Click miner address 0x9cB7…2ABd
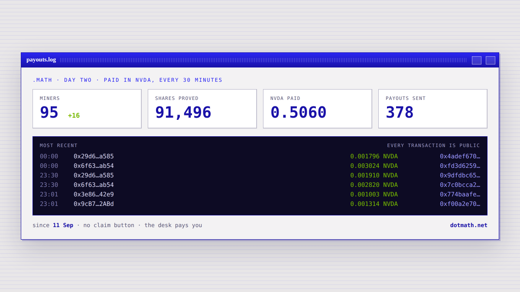The image size is (520, 292). pos(94,204)
